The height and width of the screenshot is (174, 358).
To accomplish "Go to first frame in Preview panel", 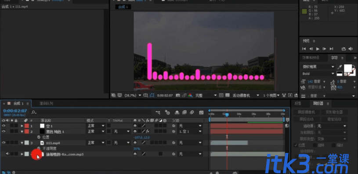I will pos(304,49).
